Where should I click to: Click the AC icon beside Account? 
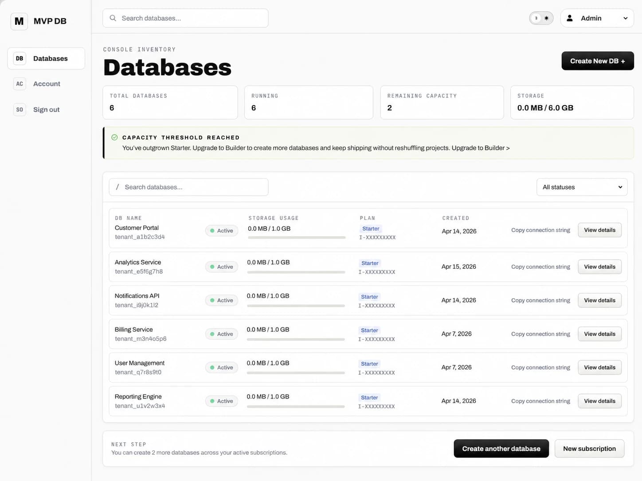tap(20, 84)
